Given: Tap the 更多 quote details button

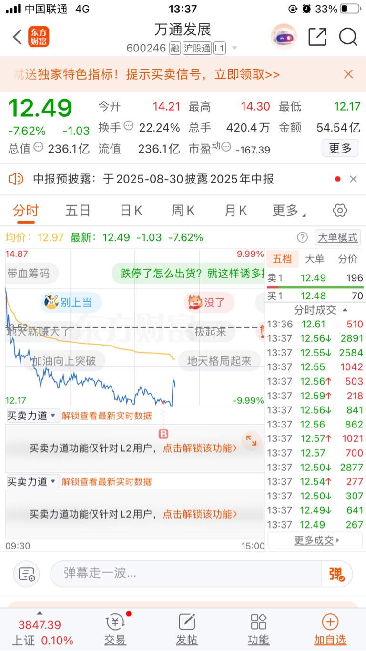Looking at the screenshot, I should coord(340,148).
